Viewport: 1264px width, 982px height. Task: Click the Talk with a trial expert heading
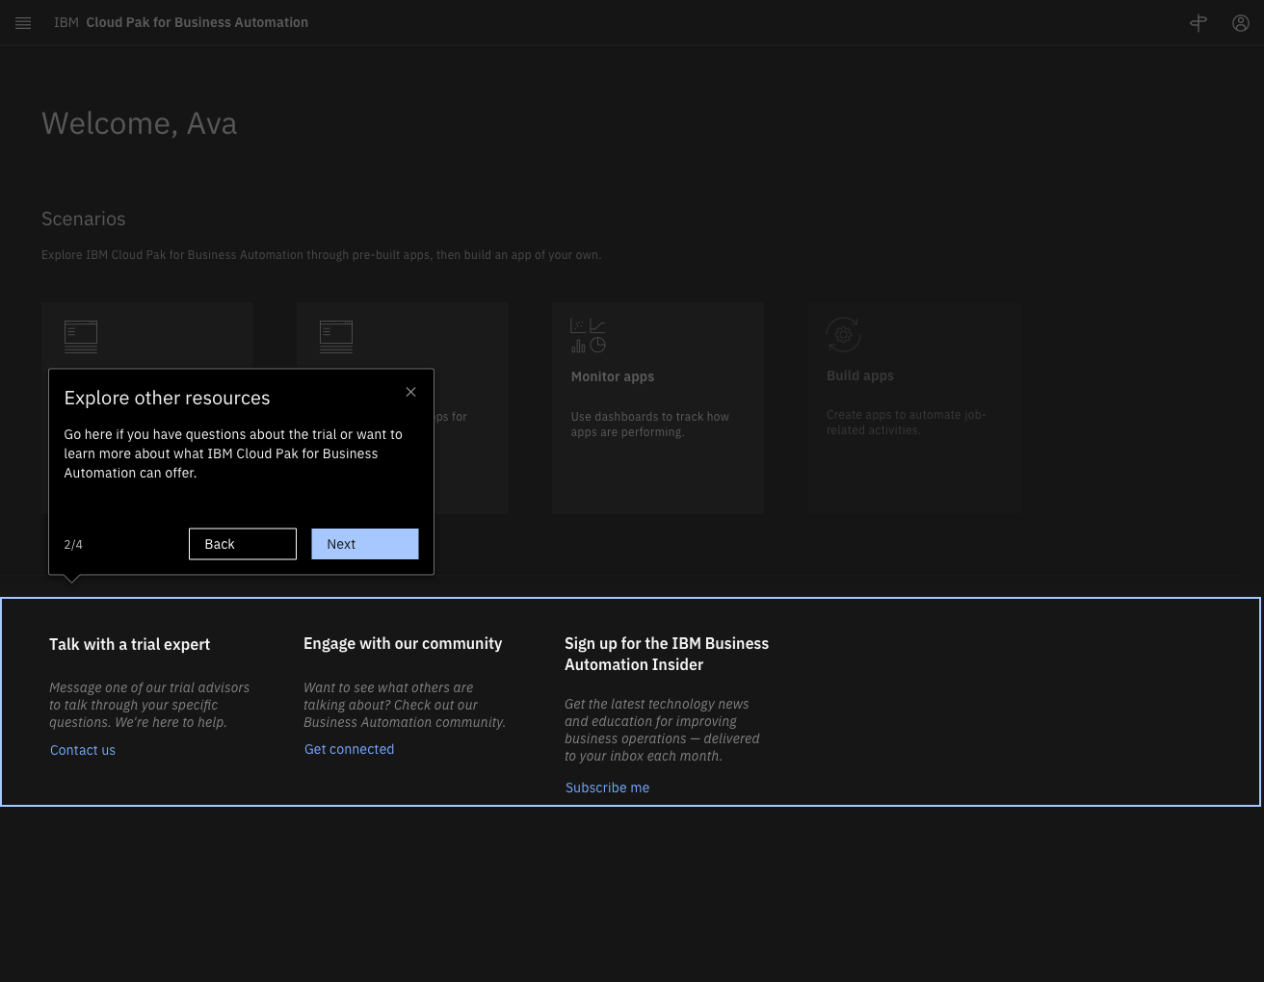(130, 644)
